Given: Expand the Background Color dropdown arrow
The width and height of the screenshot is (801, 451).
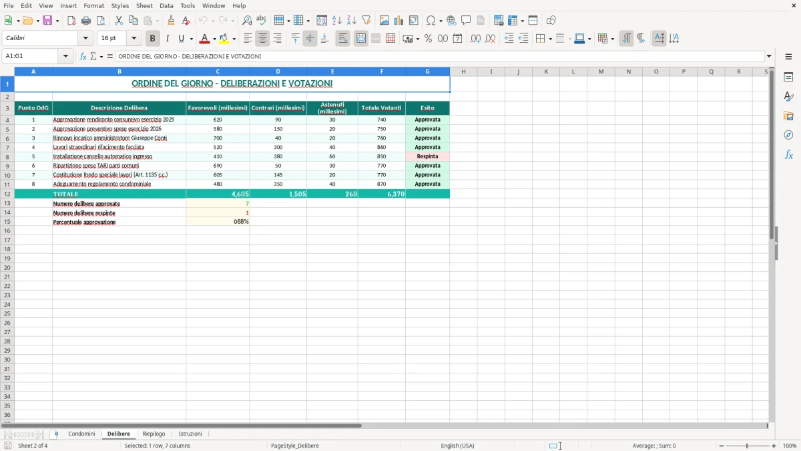Looking at the screenshot, I should [x=234, y=39].
